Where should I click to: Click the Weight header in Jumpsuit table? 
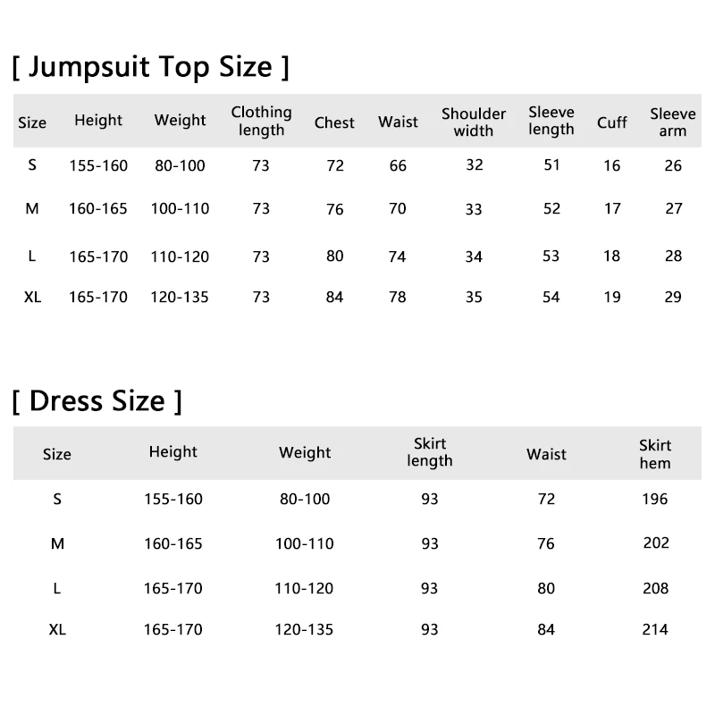(x=180, y=121)
